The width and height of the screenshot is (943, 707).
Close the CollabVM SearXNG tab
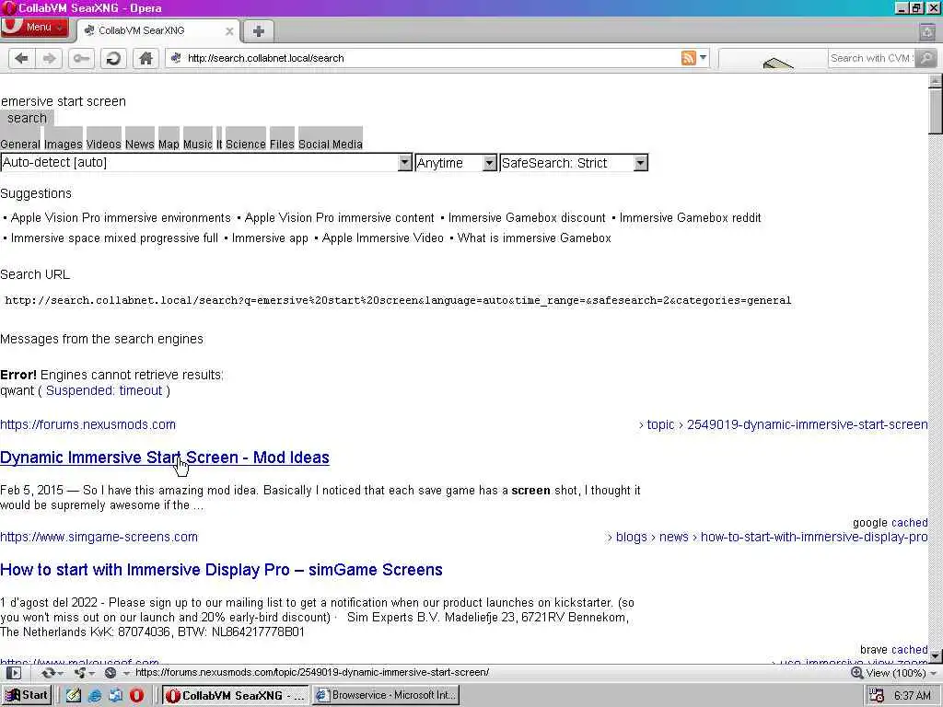[229, 31]
